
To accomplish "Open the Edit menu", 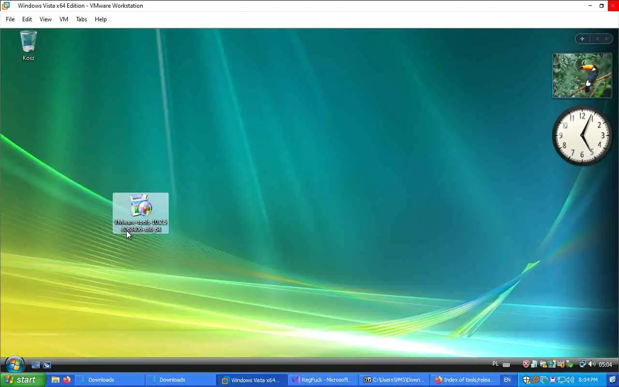I will (27, 19).
